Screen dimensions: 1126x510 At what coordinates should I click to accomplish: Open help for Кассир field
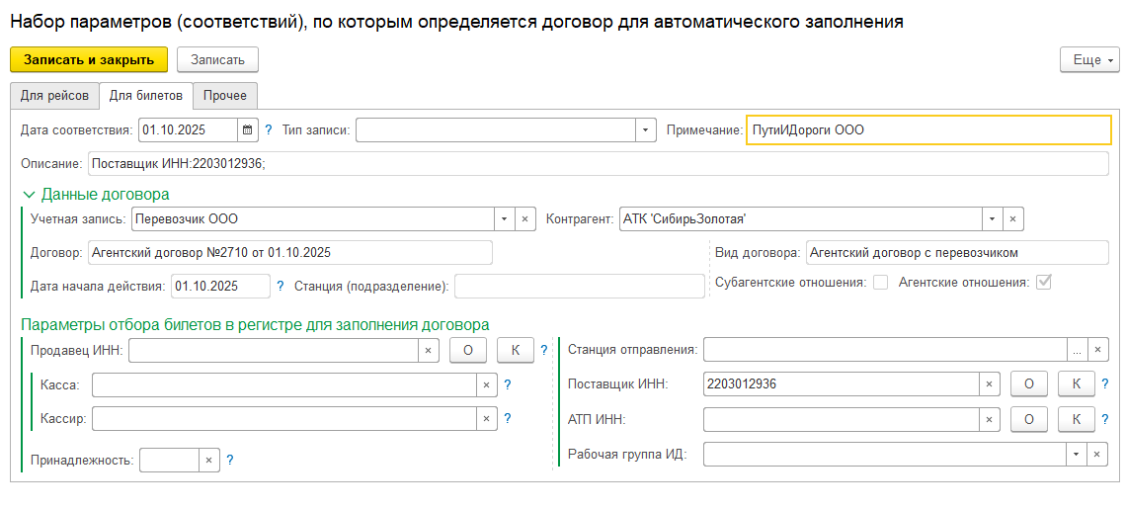click(x=508, y=419)
